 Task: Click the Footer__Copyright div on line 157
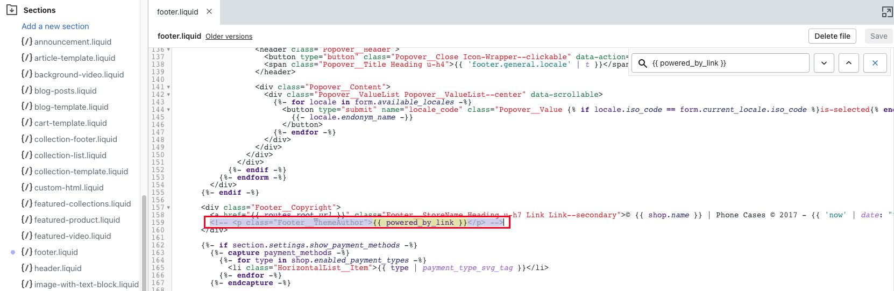(271, 208)
